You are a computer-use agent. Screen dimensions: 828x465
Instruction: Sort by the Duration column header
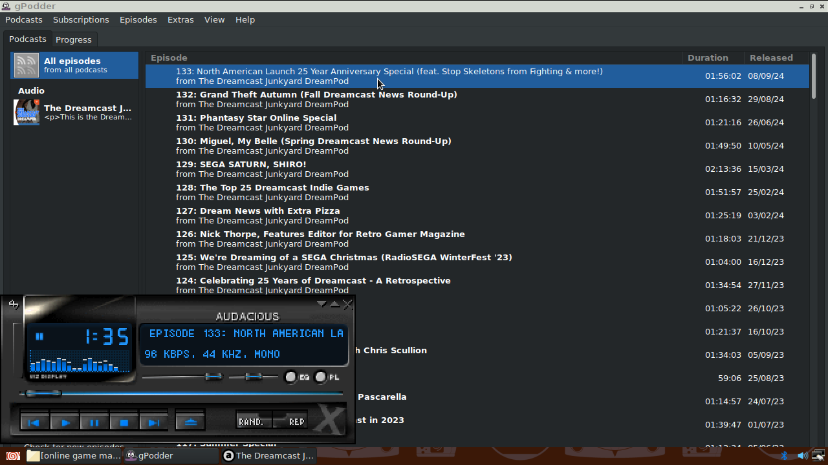(x=713, y=57)
